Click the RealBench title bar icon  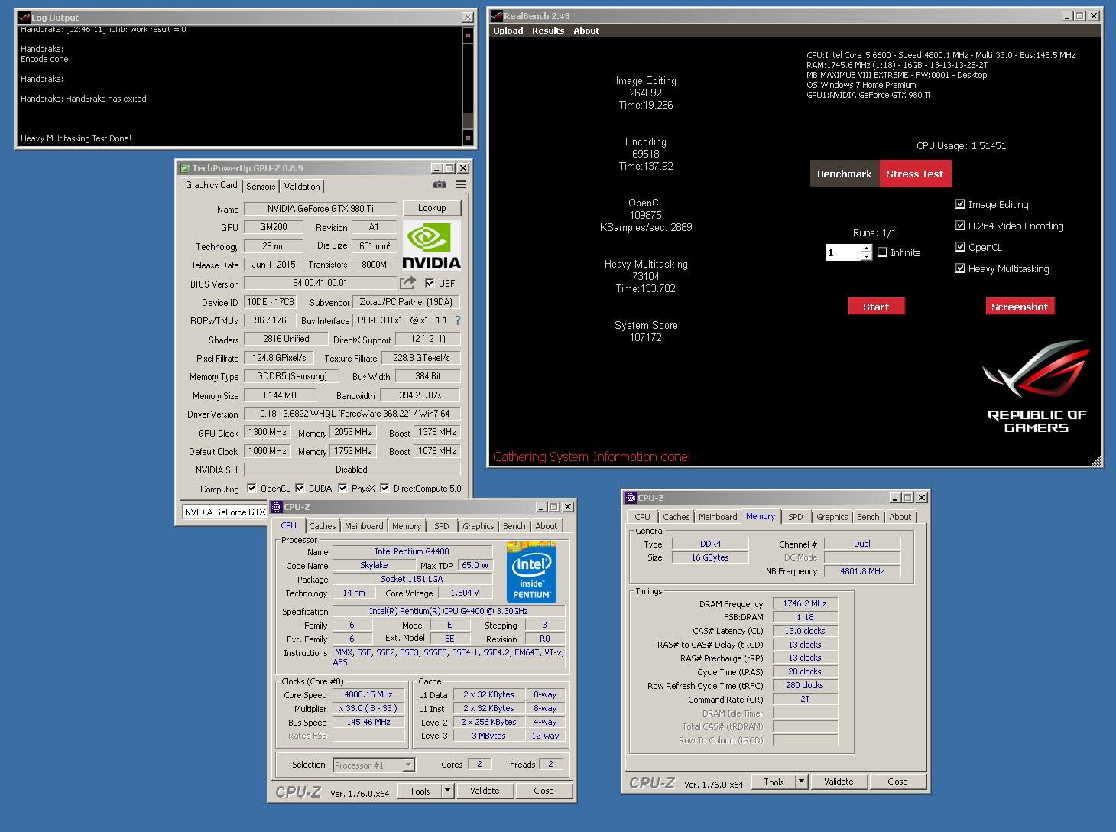[x=497, y=16]
